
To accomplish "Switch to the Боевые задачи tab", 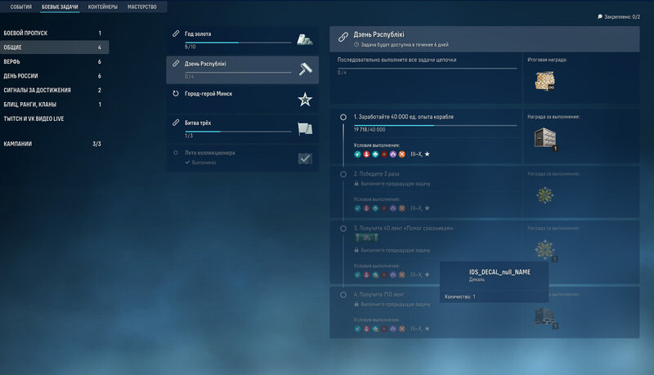I will point(60,7).
